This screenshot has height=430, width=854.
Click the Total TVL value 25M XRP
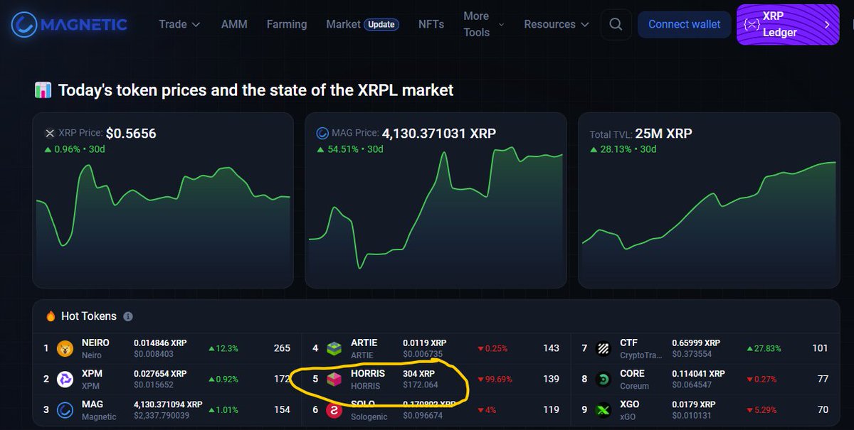pos(664,133)
